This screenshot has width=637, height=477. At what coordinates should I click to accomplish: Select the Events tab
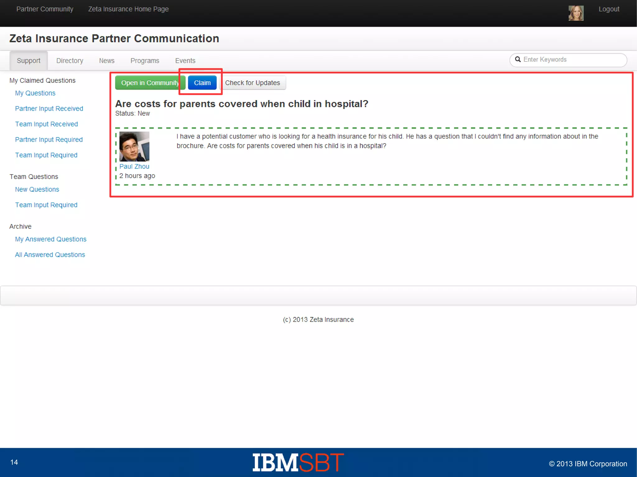coord(185,61)
